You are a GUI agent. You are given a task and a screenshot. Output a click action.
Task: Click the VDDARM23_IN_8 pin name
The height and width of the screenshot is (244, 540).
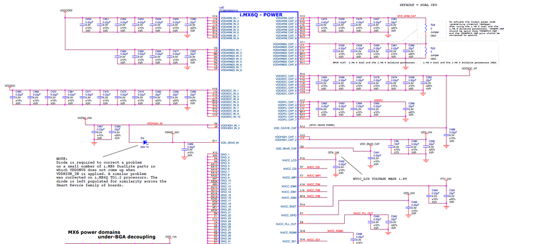tap(231, 71)
